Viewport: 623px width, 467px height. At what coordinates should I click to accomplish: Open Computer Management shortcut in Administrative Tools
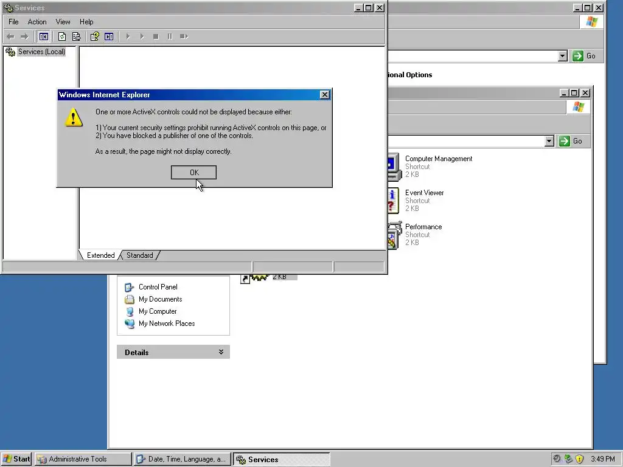point(439,159)
